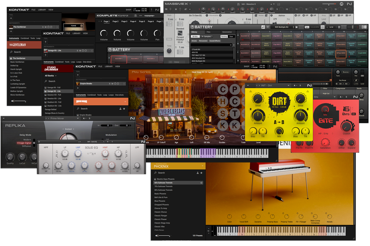Open the INIT - Dirt preset dropdown
Screen dimensions: 370x246
288,85
